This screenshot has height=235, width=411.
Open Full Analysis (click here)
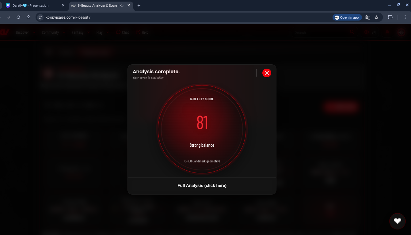[202, 186]
